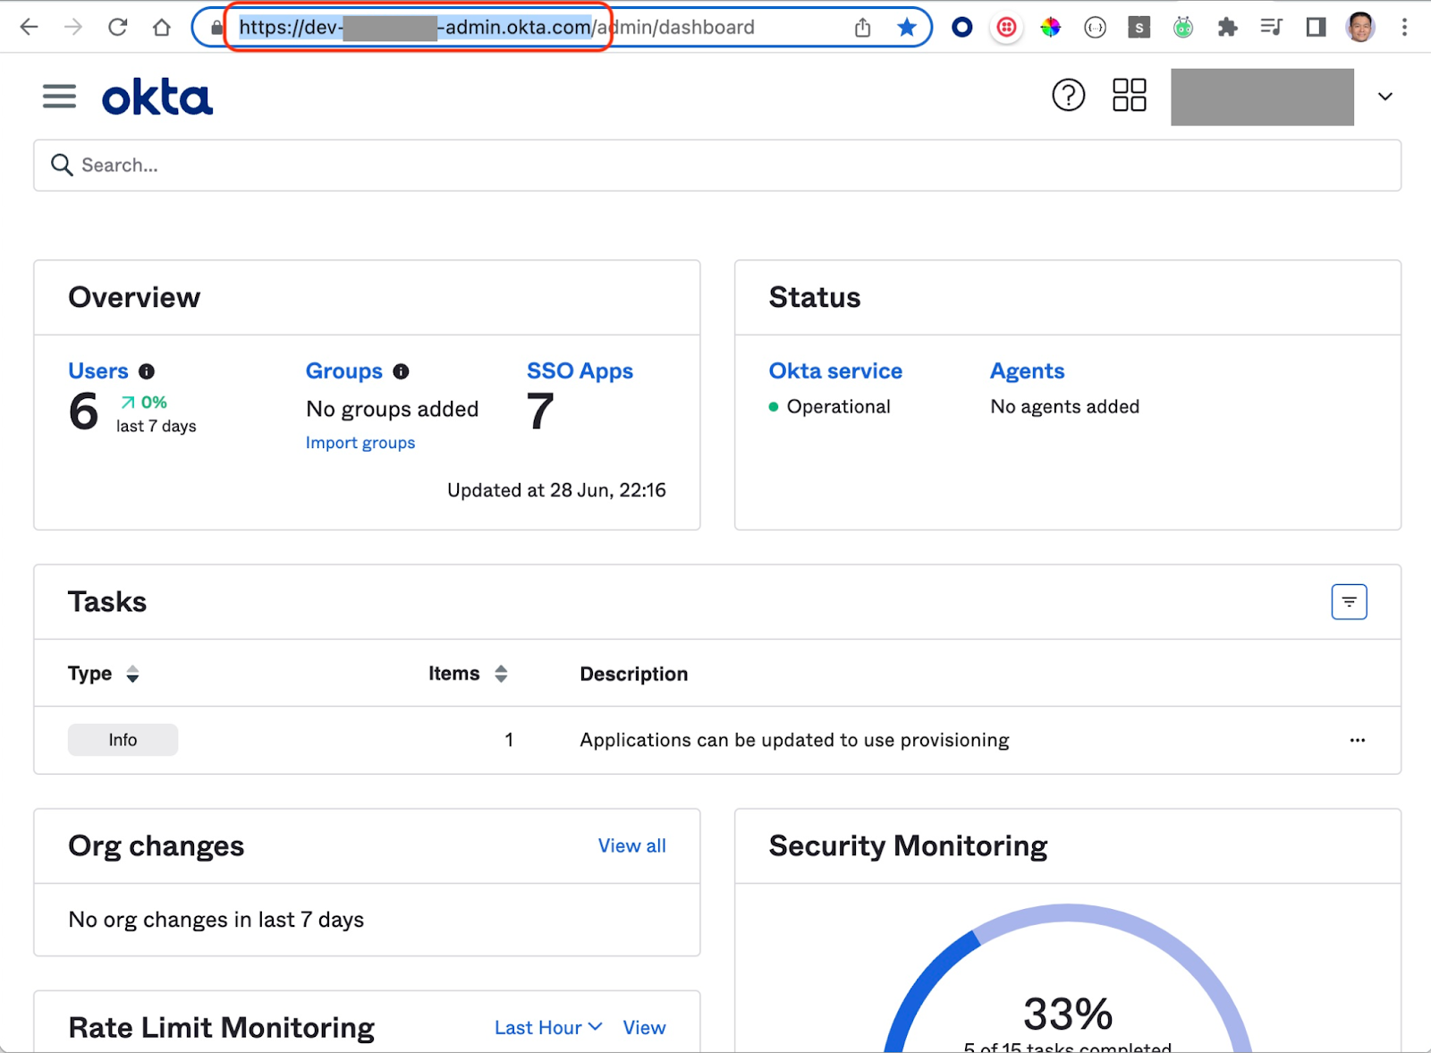Click 'Applications can be updated to use provisioning'
The height and width of the screenshot is (1053, 1431).
[794, 740]
